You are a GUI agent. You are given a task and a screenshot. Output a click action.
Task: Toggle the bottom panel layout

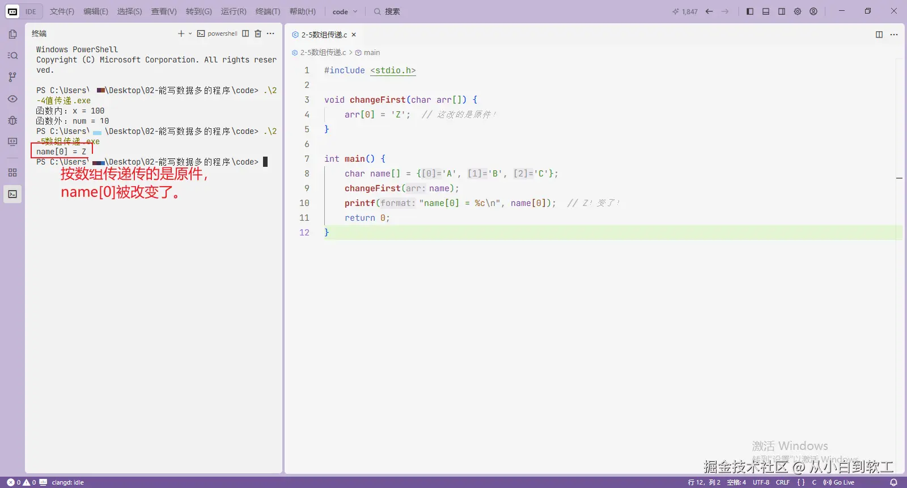tap(766, 11)
